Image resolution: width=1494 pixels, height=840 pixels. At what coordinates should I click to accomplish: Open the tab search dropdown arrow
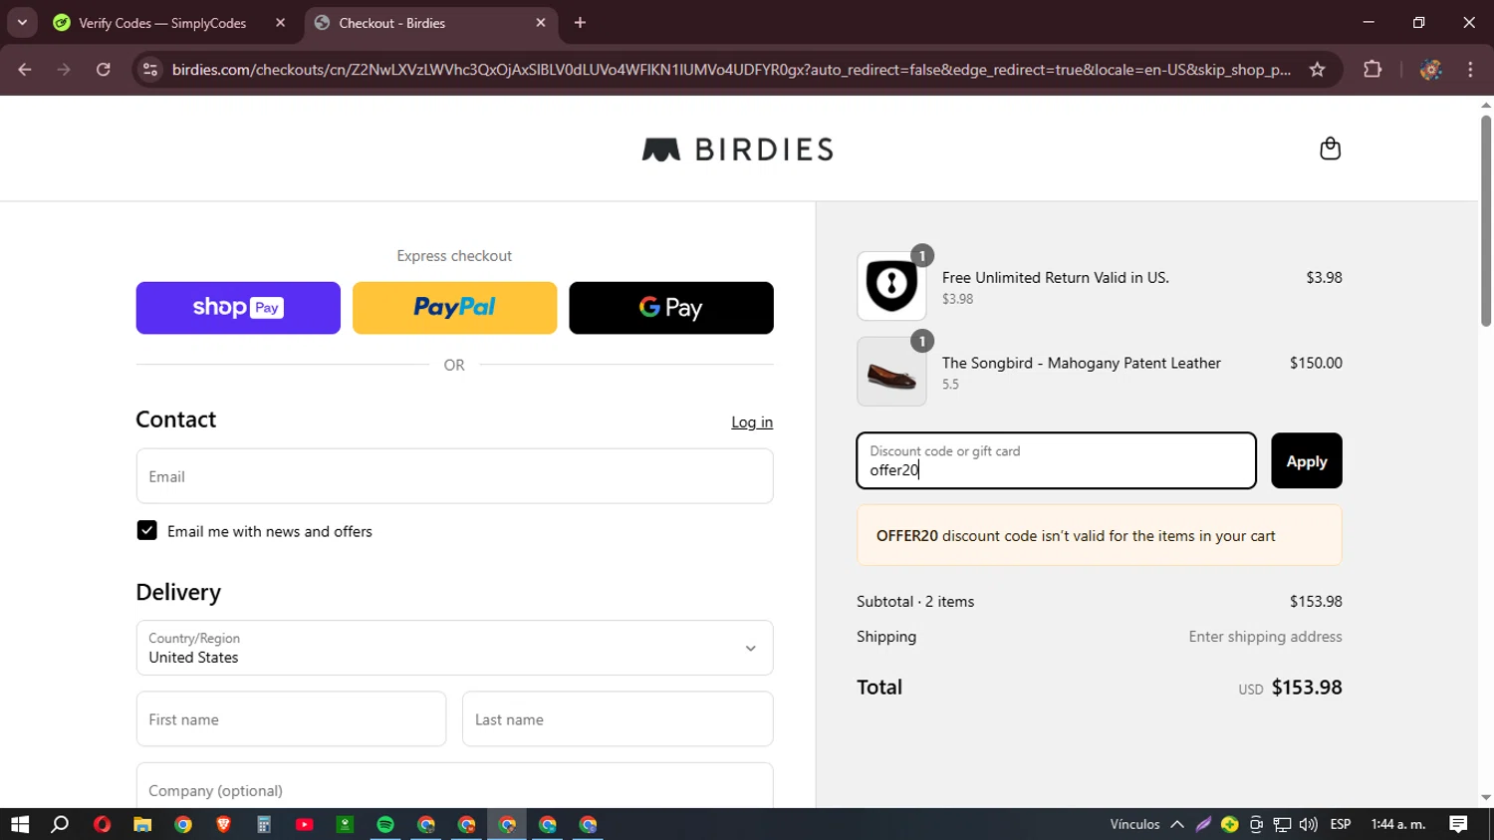pos(22,23)
